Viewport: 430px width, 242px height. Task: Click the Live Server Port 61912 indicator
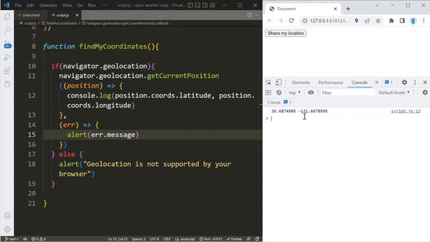pos(210,239)
